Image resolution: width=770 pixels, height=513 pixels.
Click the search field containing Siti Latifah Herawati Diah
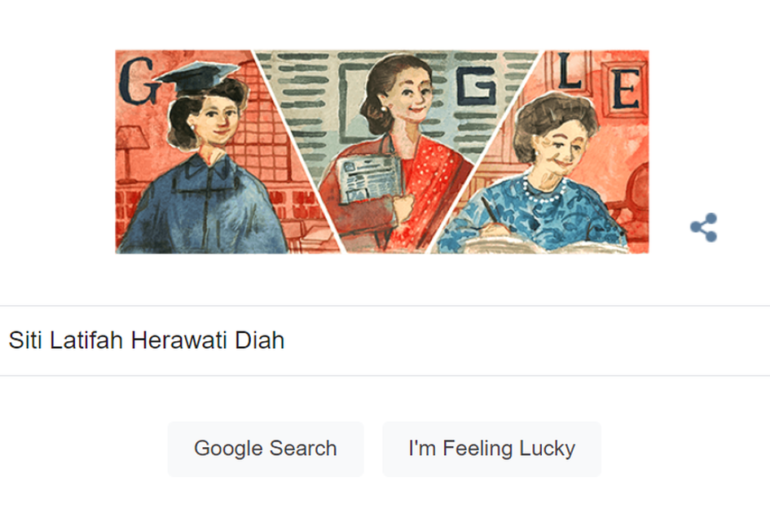point(385,340)
